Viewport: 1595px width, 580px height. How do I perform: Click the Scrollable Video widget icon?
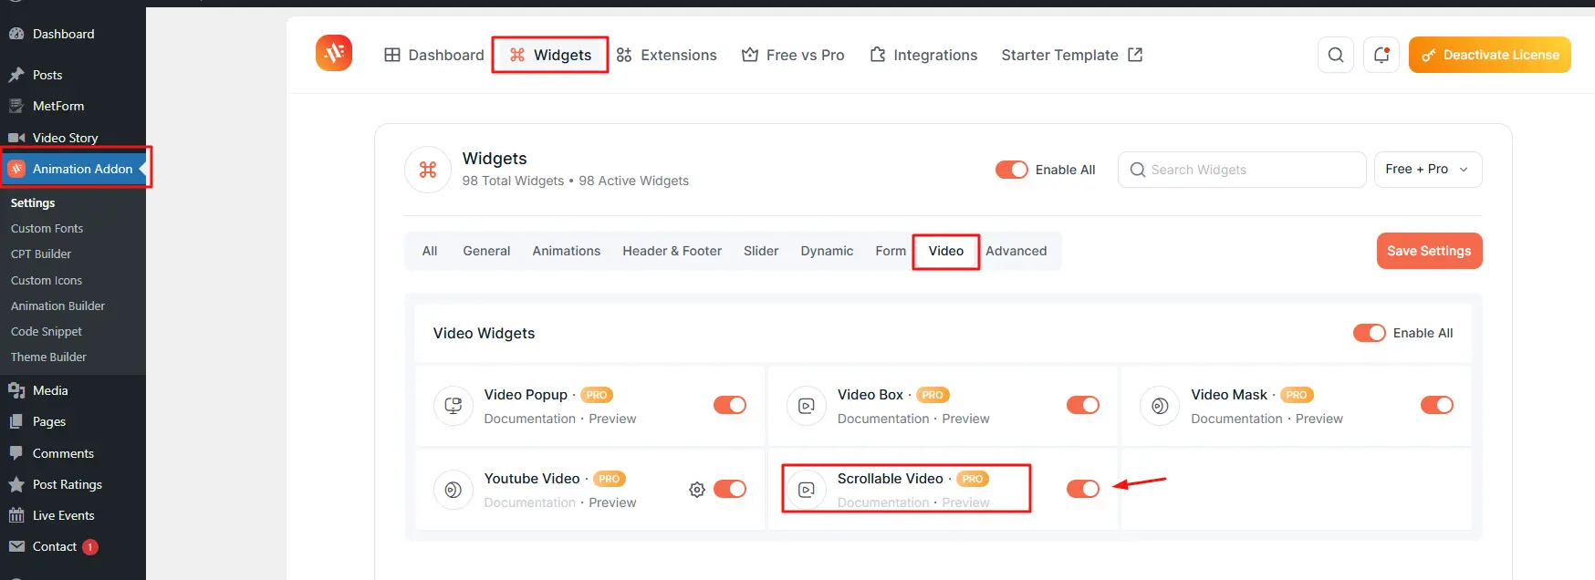(807, 490)
